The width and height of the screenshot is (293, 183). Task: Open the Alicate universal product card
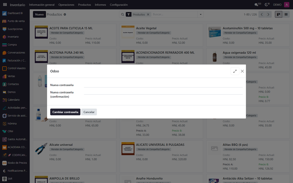pyautogui.click(x=75, y=156)
